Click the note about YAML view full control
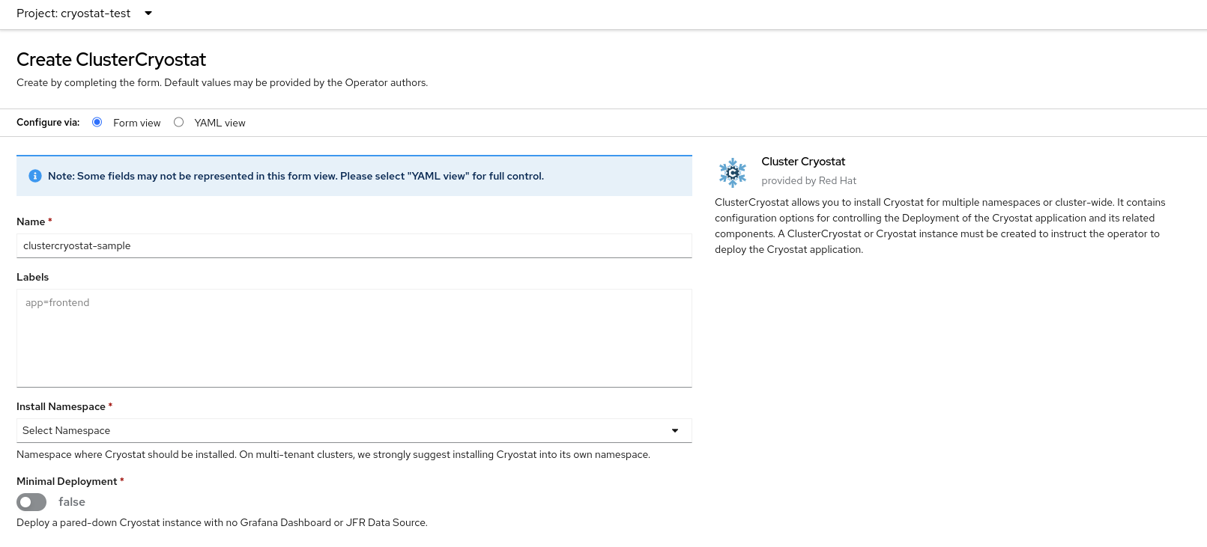This screenshot has height=547, width=1207. click(296, 176)
